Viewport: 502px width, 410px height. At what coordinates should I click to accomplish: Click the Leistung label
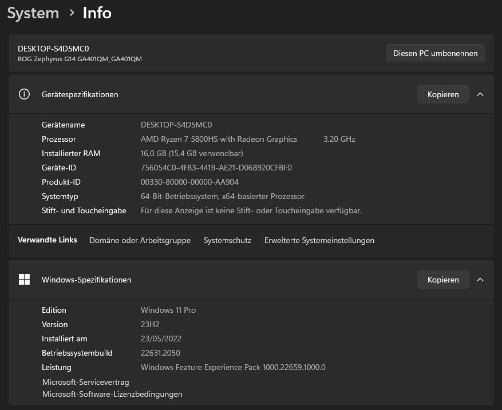coord(56,367)
